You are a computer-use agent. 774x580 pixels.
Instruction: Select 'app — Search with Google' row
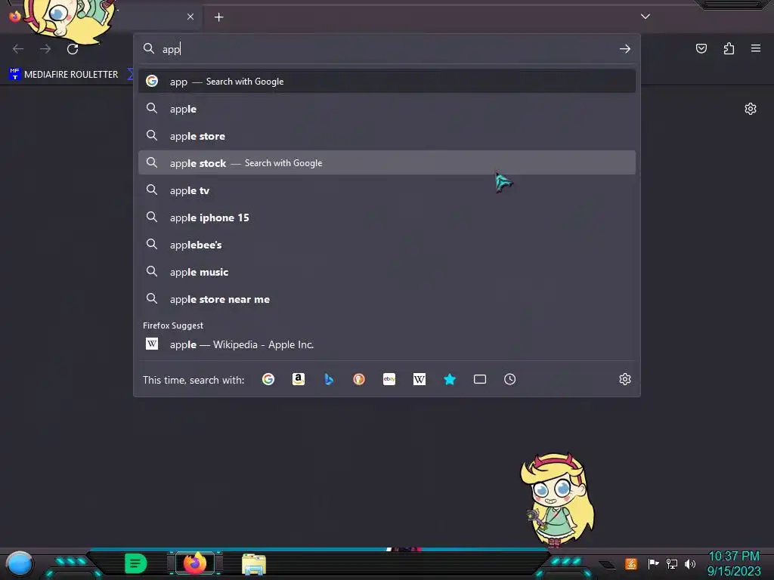click(x=387, y=82)
